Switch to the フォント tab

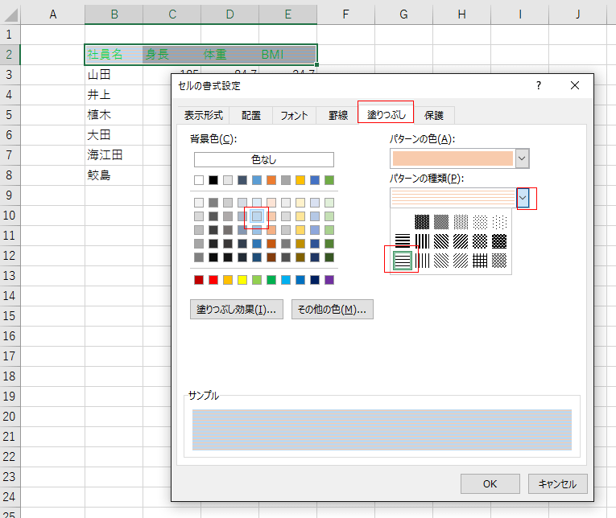pos(294,115)
